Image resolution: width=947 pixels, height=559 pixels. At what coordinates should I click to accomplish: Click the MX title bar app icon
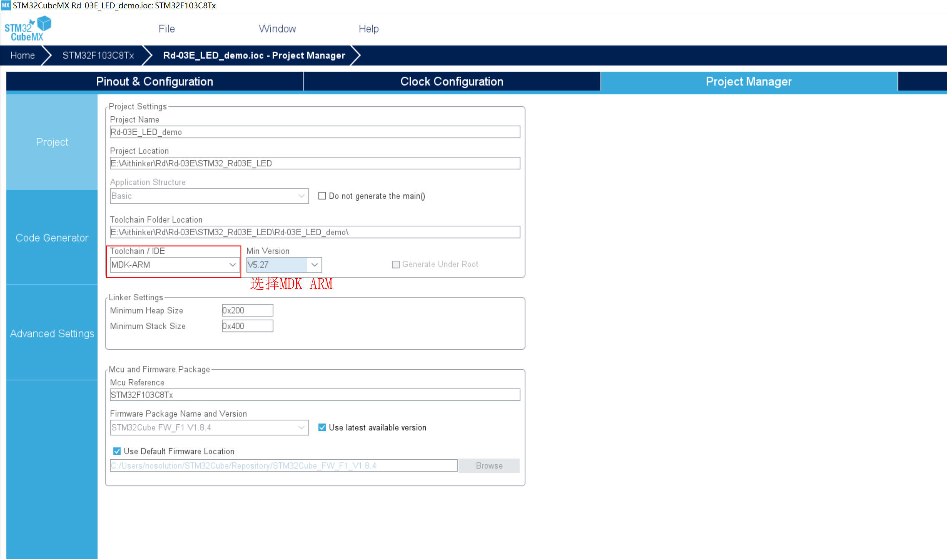click(x=5, y=5)
